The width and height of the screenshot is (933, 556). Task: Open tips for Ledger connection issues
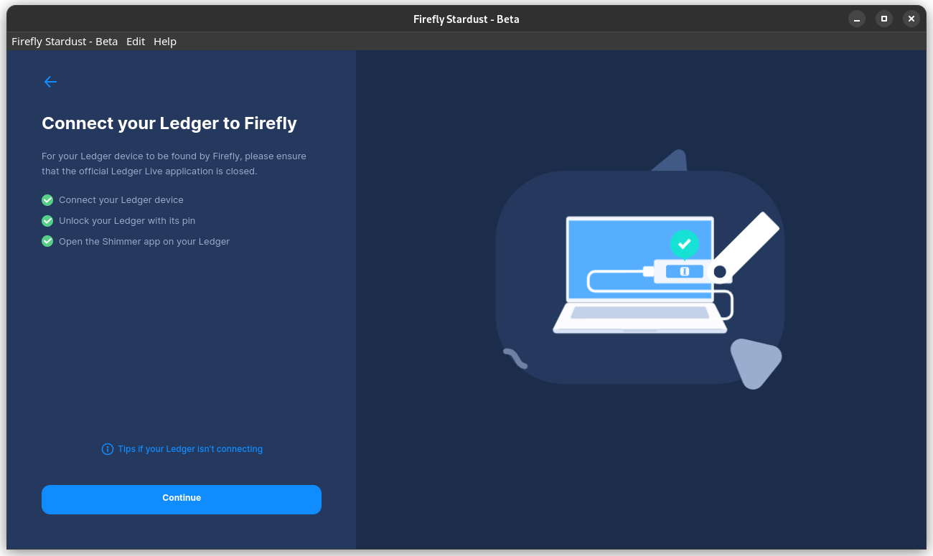point(190,448)
